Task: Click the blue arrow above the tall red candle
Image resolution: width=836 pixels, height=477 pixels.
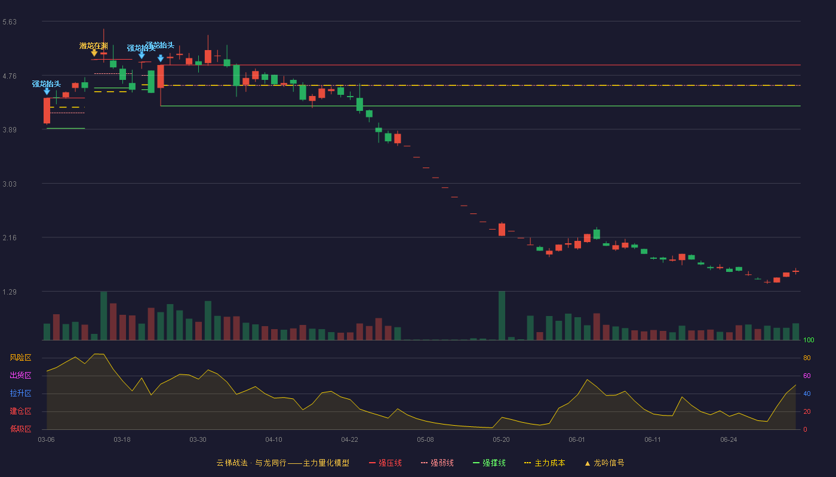Action: click(161, 58)
